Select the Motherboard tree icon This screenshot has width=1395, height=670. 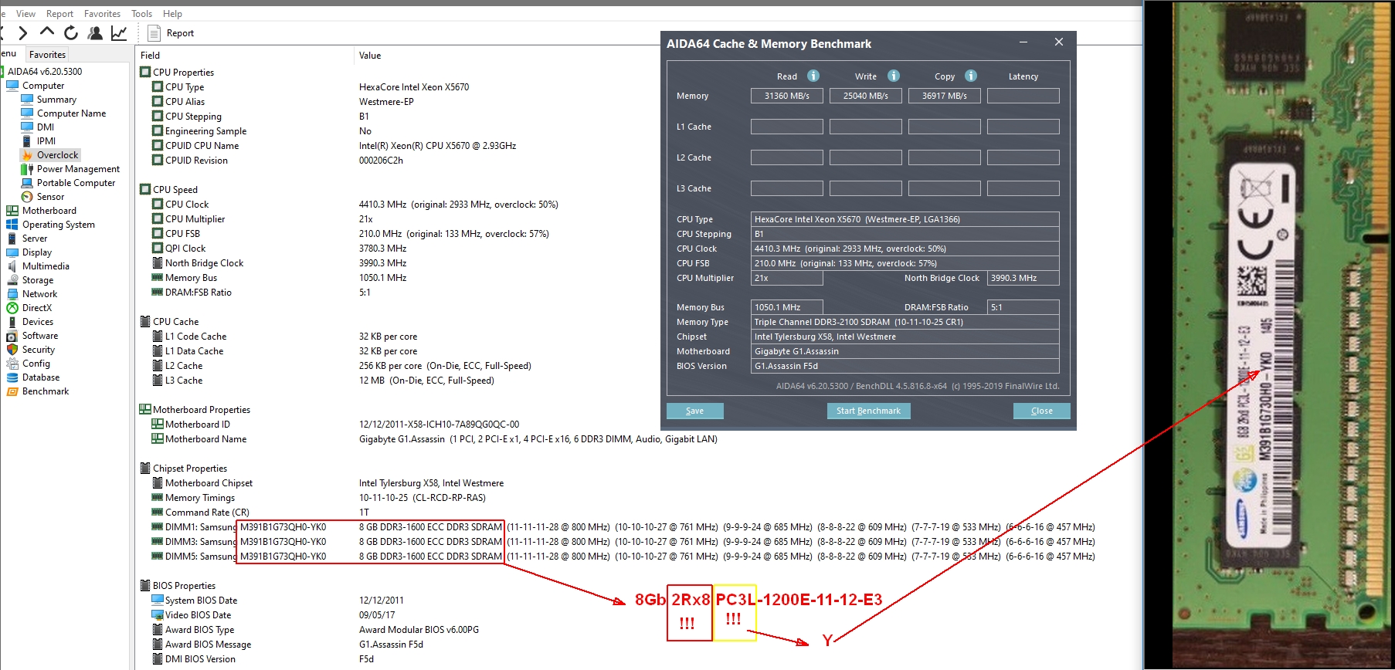click(12, 211)
